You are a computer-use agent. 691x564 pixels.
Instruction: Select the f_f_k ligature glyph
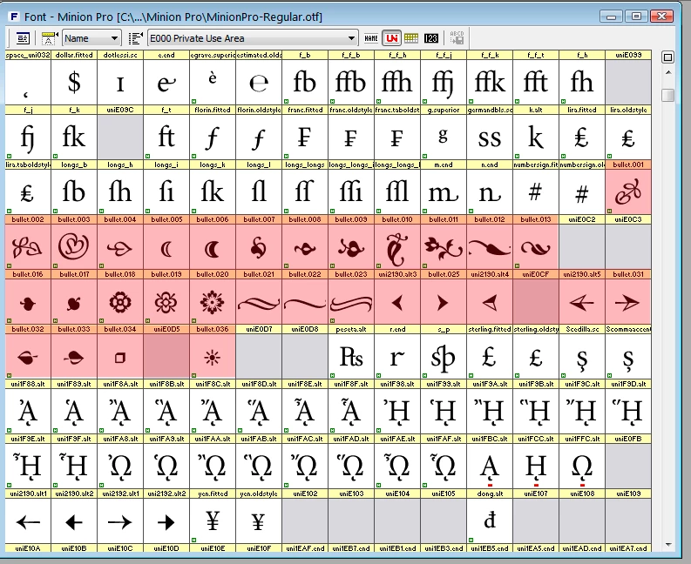490,83
